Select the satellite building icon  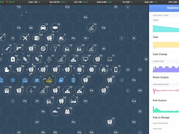[7, 49]
